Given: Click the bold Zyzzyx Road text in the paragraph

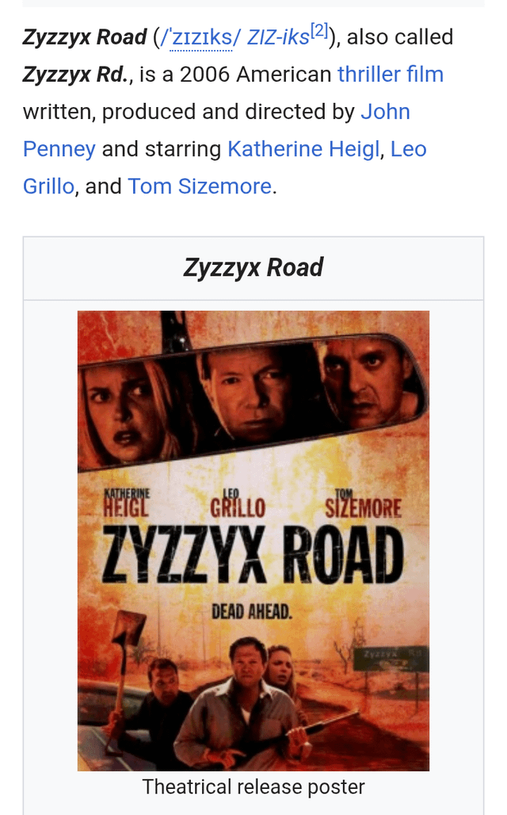Looking at the screenshot, I should 85,37.
